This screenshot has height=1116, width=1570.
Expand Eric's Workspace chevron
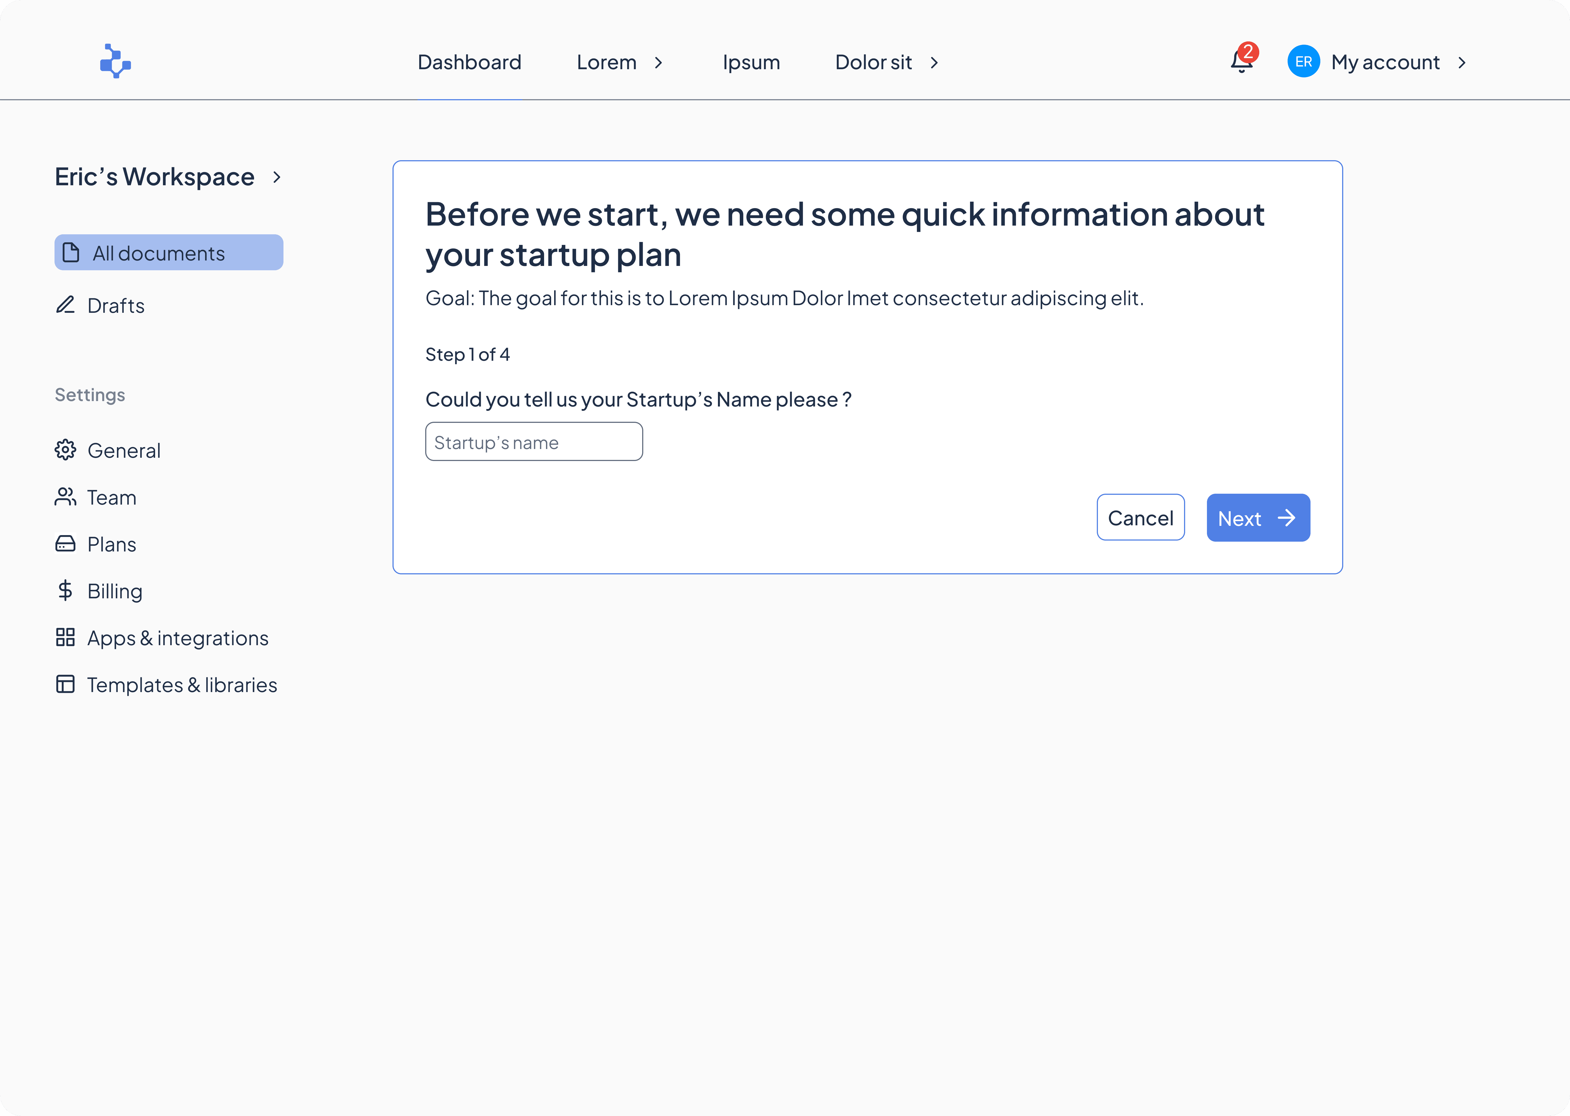click(277, 177)
